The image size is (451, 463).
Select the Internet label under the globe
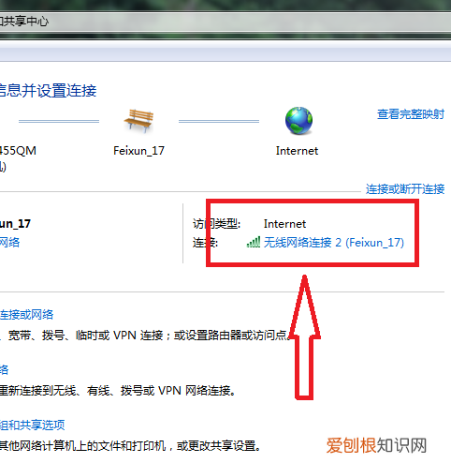297,151
